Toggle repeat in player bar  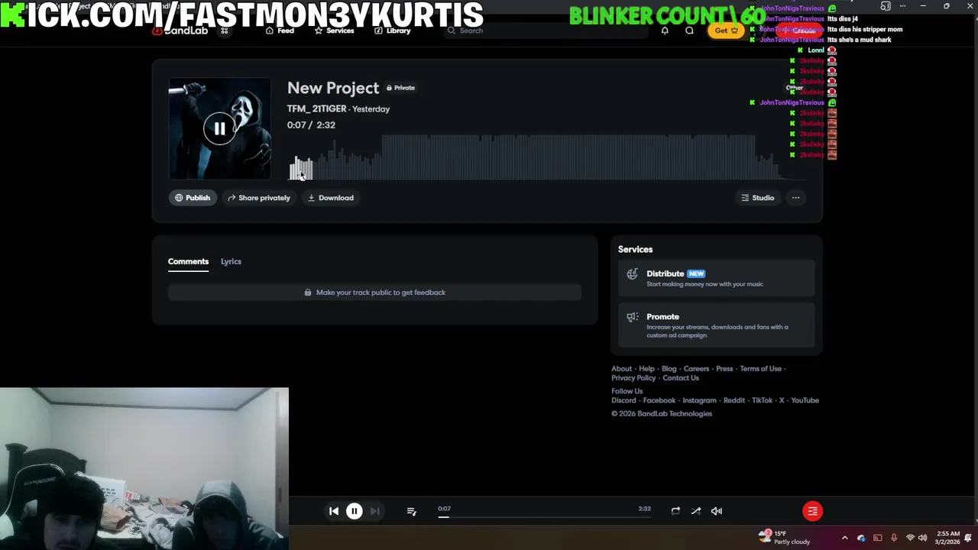pyautogui.click(x=675, y=511)
